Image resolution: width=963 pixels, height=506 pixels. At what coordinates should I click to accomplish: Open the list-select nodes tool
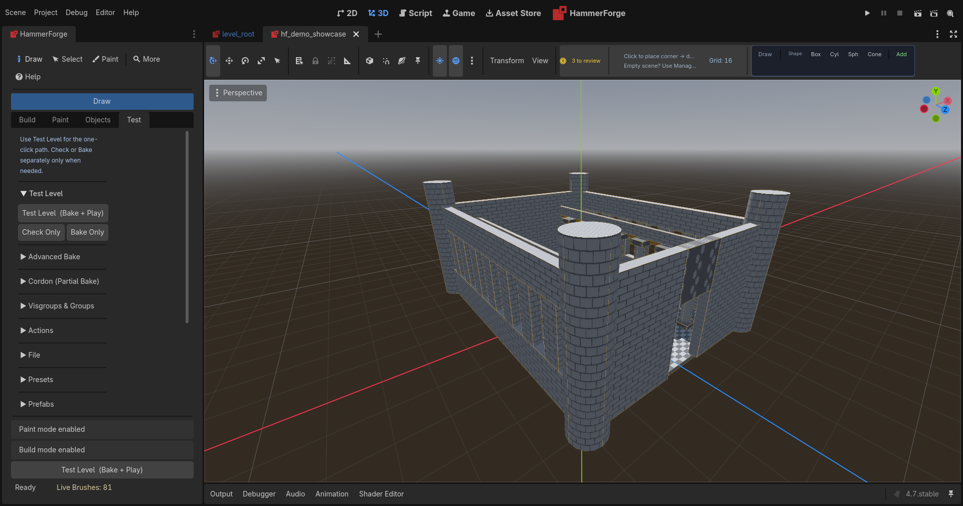[x=299, y=61]
